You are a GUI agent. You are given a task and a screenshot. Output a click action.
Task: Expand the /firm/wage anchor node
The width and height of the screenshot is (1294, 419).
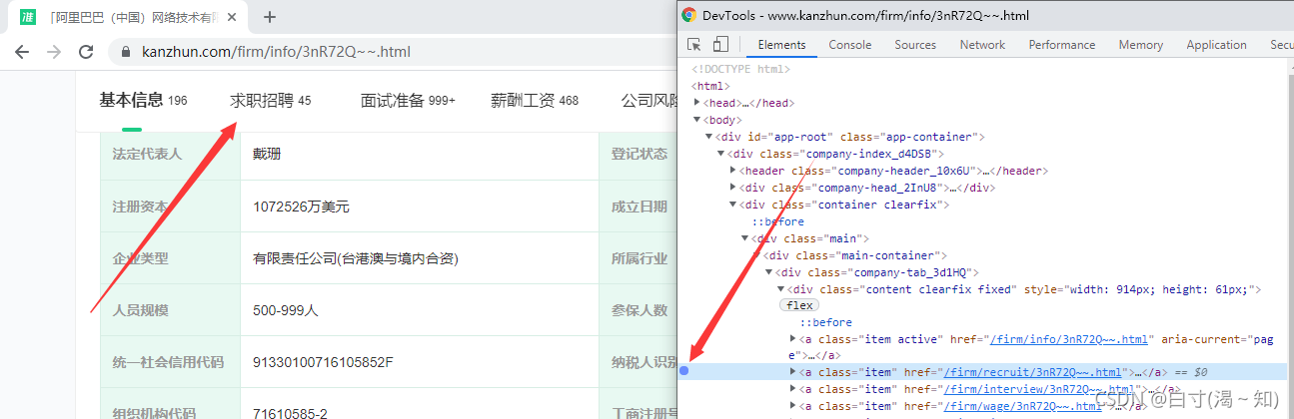point(793,406)
